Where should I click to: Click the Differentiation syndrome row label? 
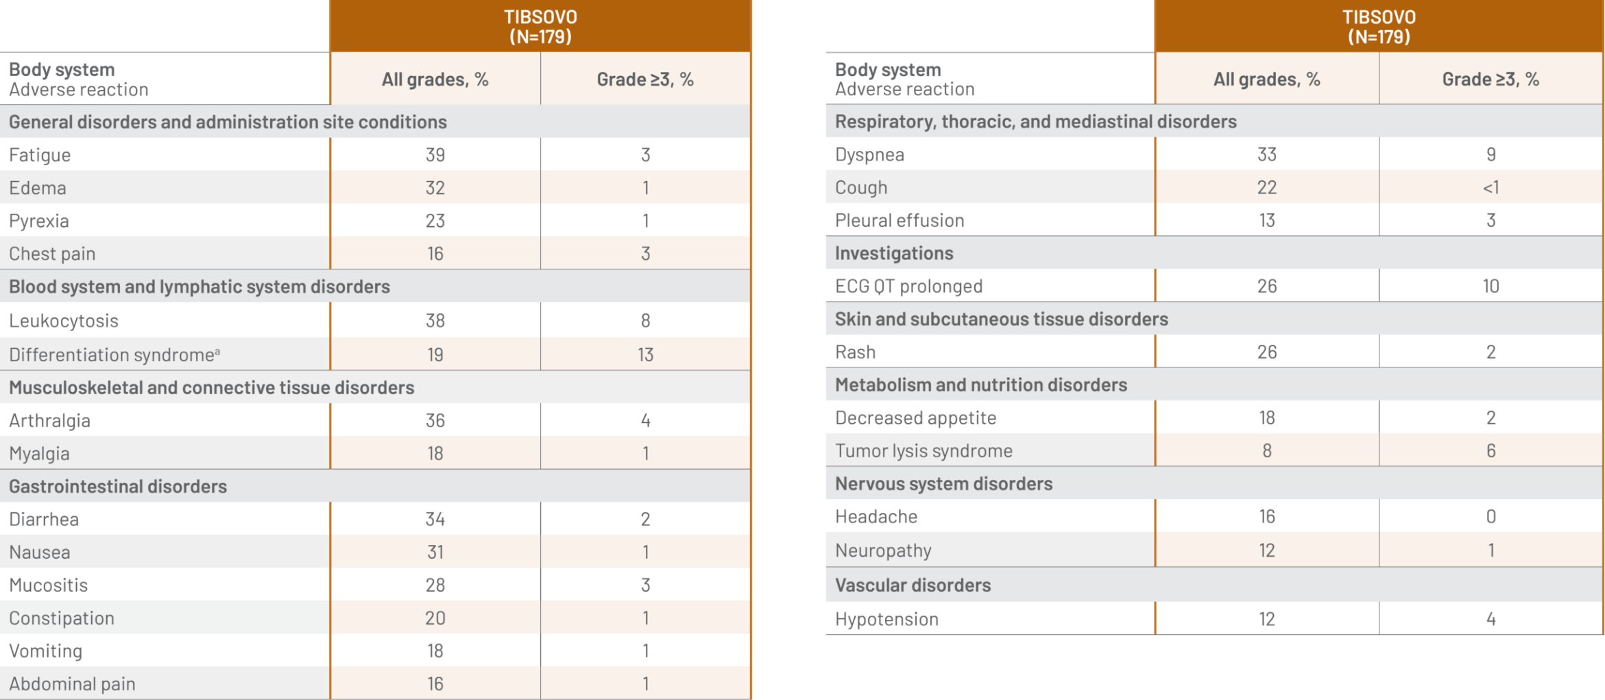tap(114, 354)
